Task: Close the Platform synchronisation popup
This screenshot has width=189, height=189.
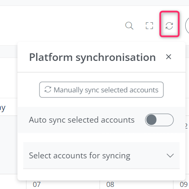Action: 168,57
